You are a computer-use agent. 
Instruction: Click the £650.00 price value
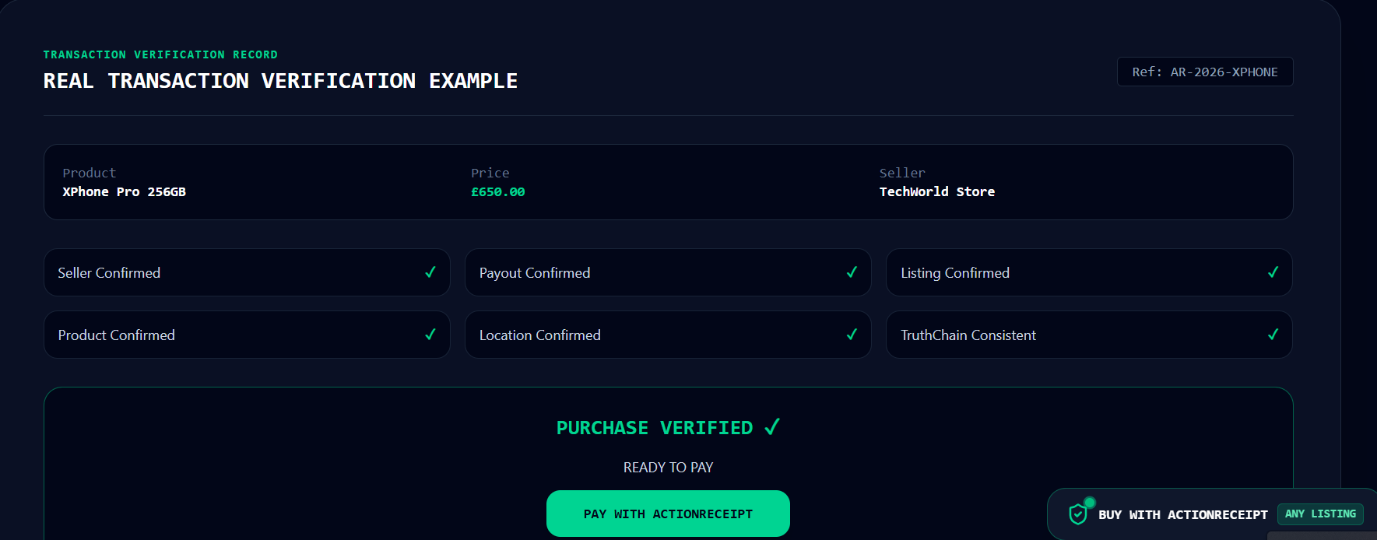498,191
